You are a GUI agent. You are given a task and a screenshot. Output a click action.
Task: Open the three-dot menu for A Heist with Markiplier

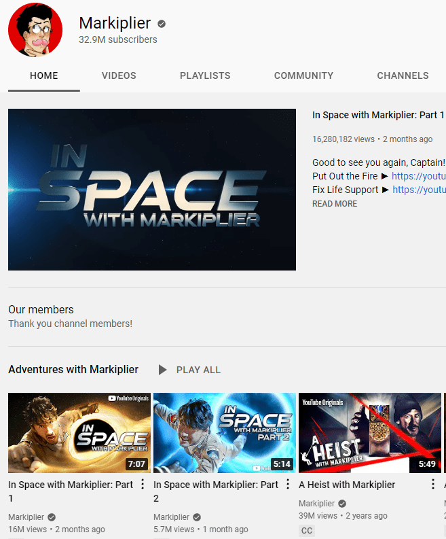tap(433, 485)
